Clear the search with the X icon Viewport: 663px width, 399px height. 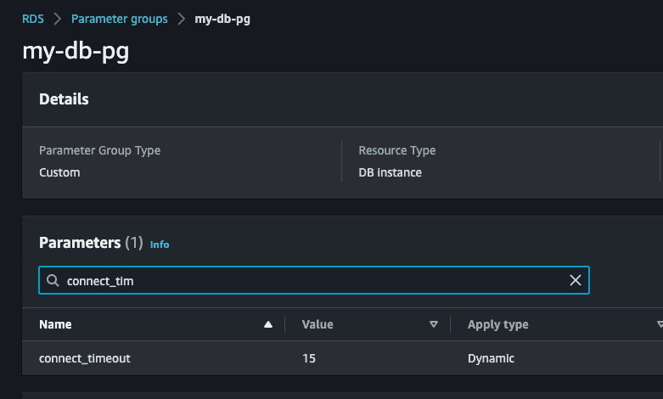click(576, 281)
